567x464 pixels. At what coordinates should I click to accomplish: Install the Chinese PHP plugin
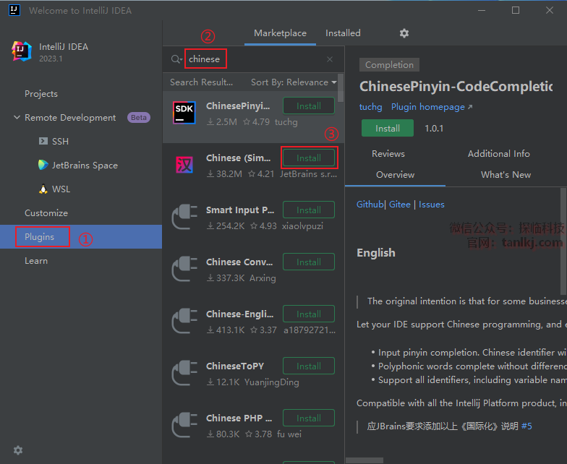308,418
